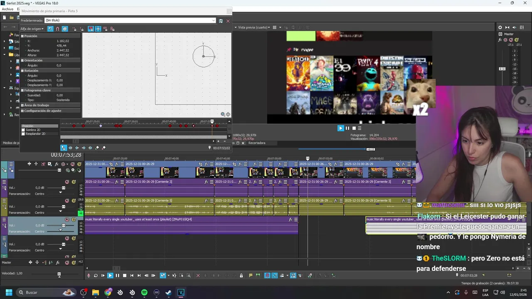
Task: Go to first keyframe in Track Motion
Action: point(70,147)
